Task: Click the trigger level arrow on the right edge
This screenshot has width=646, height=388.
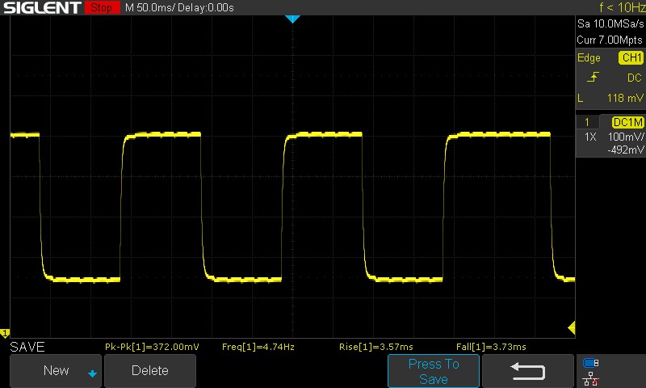Action: click(x=572, y=328)
